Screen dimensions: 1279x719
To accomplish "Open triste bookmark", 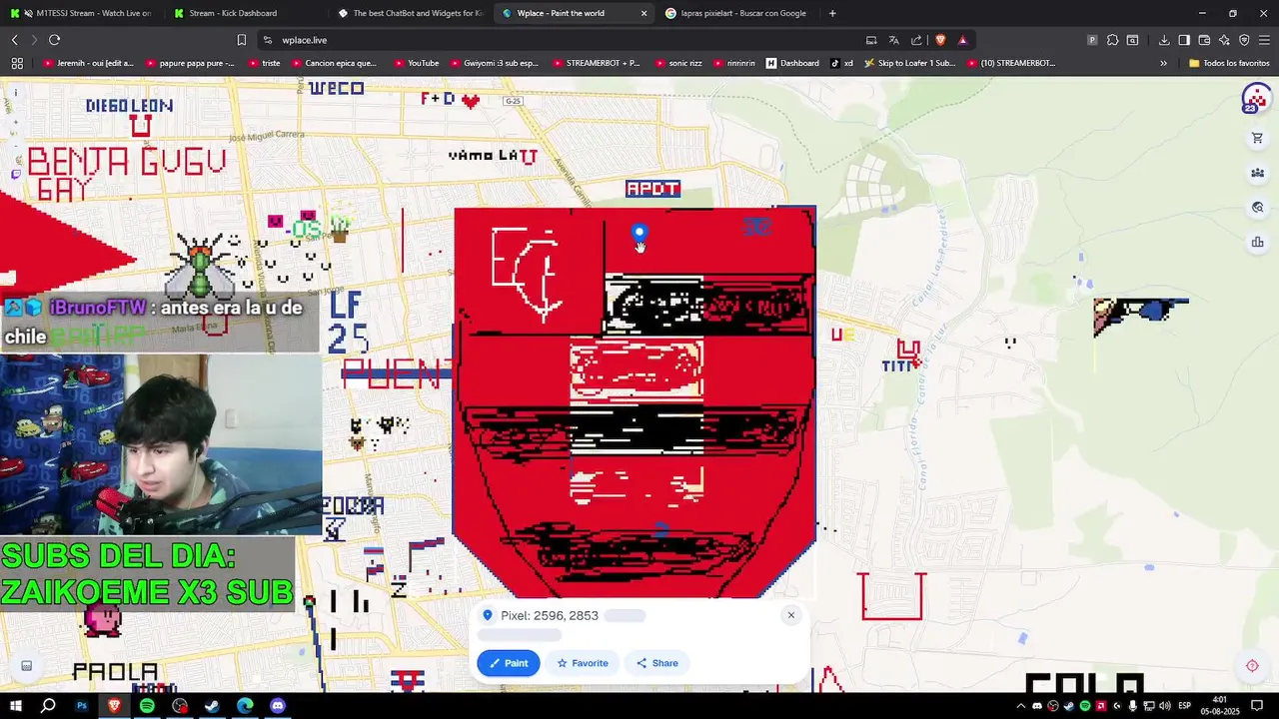I will 264,63.
